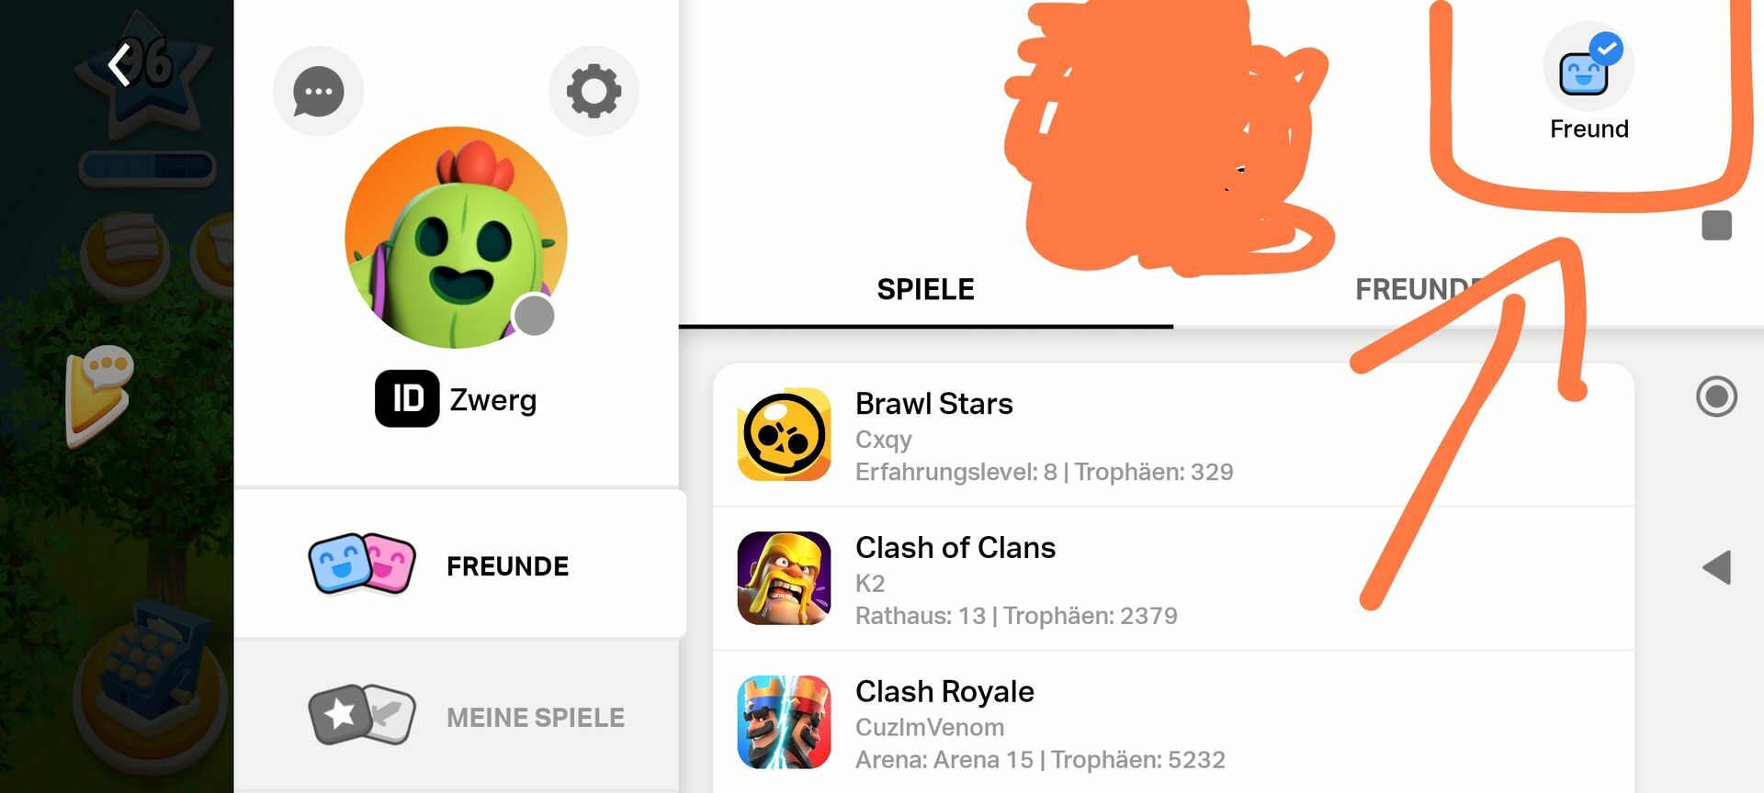
Task: Switch to the SPIELE tab
Action: point(925,289)
